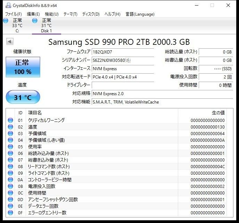Image resolution: width=239 pixels, height=223 pixels.
Task: Open the テーマ(T) menu
Action: tap(71, 14)
